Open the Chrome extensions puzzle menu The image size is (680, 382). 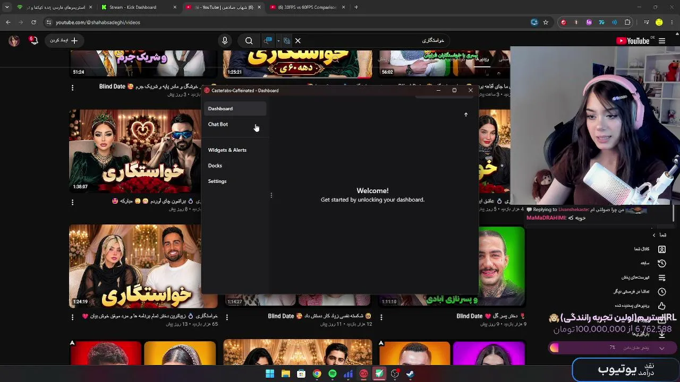(627, 22)
